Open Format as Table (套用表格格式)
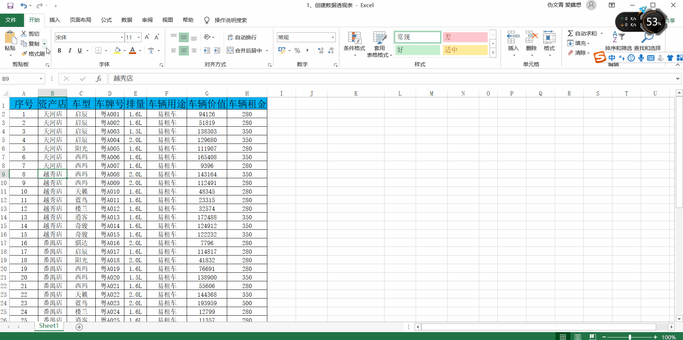683x340 pixels. point(379,44)
